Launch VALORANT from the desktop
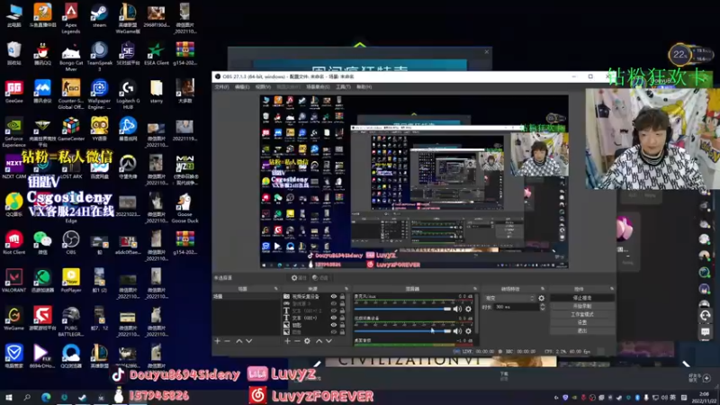720x405 pixels. (13, 281)
